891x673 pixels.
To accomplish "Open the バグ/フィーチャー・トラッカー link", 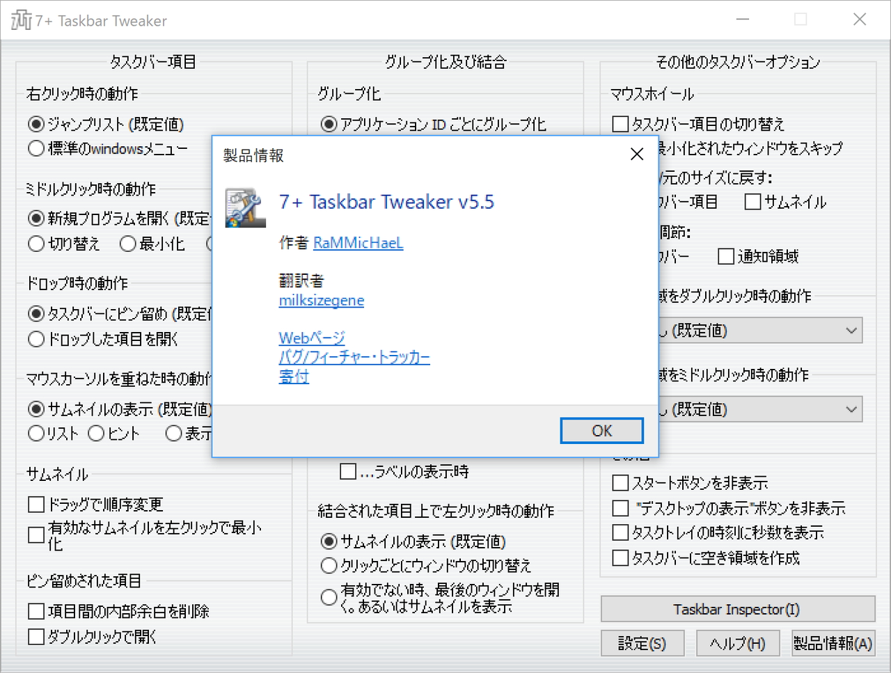I will click(354, 356).
